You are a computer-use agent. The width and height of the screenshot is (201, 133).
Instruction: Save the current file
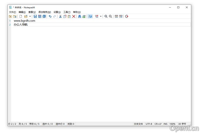click(35, 17)
